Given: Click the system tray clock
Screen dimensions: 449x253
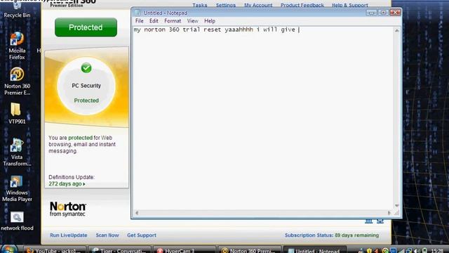Looking at the screenshot, I should [x=437, y=251].
